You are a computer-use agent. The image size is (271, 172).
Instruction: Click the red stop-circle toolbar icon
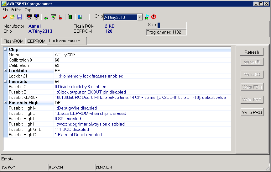[154, 17]
